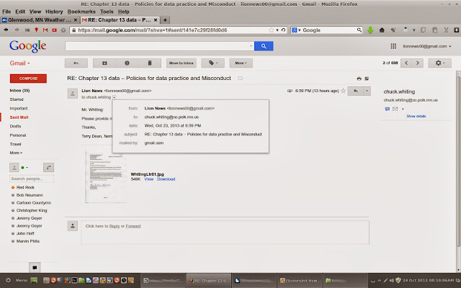461x288 pixels.
Task: Print the whole conversation
Action: click(x=359, y=78)
